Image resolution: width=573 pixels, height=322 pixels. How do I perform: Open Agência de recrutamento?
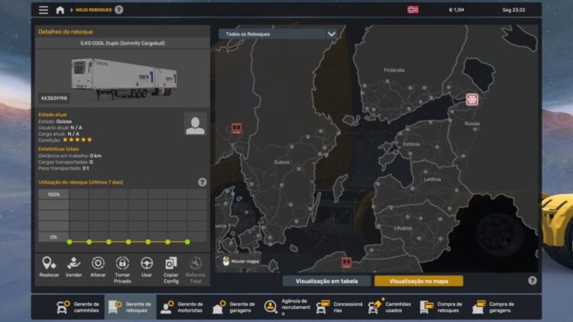pos(286,307)
